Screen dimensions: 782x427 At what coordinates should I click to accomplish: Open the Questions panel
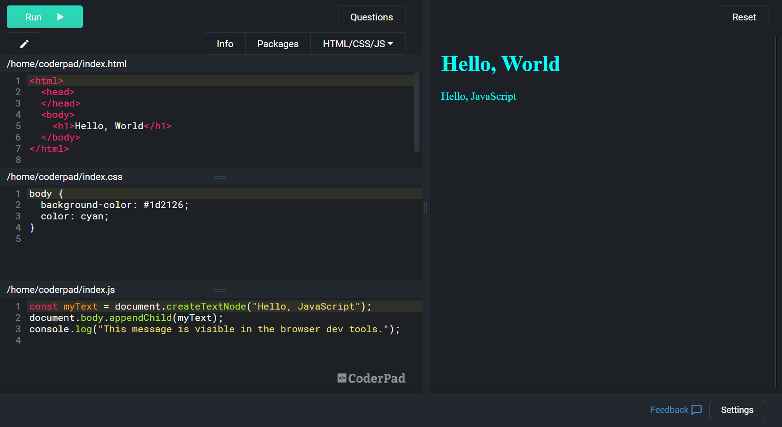(x=372, y=17)
